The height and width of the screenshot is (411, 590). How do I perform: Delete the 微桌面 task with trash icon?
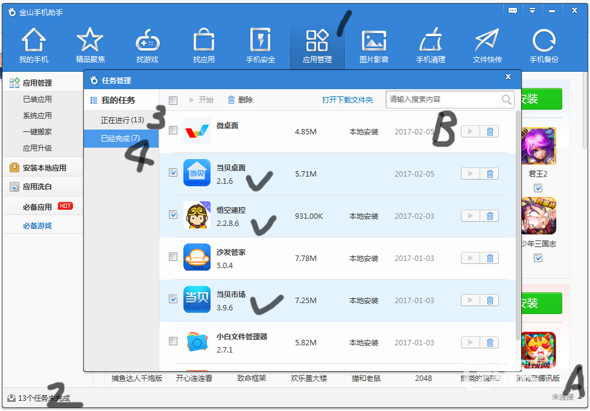tap(490, 131)
